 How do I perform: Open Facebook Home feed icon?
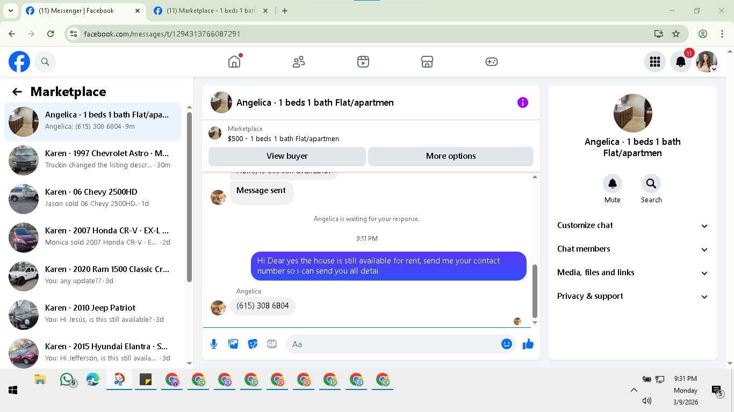click(234, 62)
